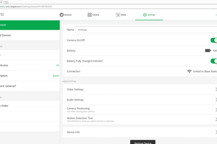
Task: Click the Video Settings label
Action: pos(75,89)
